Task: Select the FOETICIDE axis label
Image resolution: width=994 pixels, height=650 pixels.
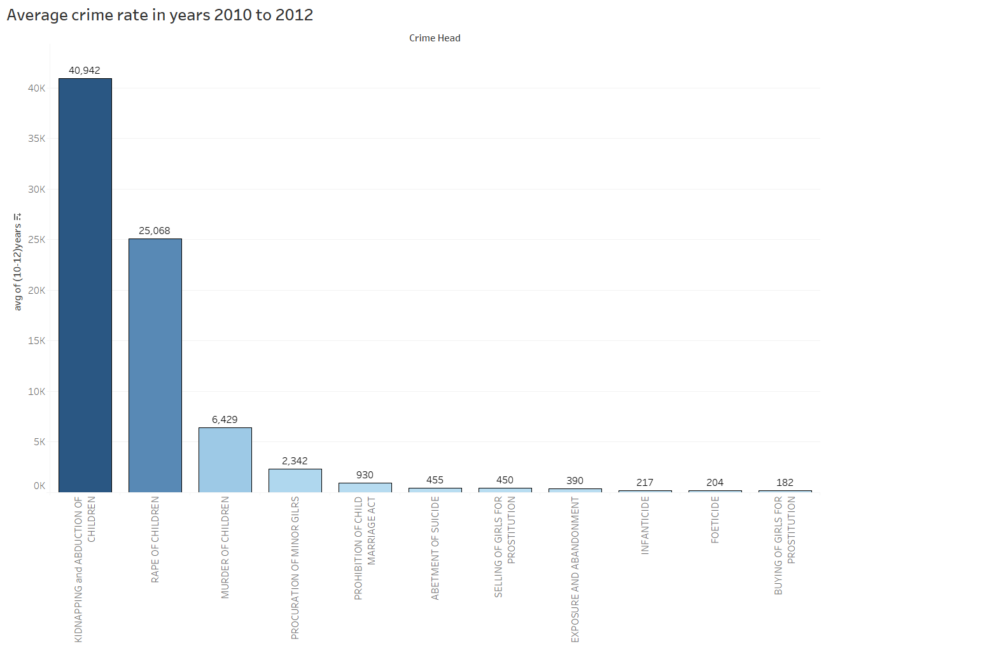Action: click(715, 520)
